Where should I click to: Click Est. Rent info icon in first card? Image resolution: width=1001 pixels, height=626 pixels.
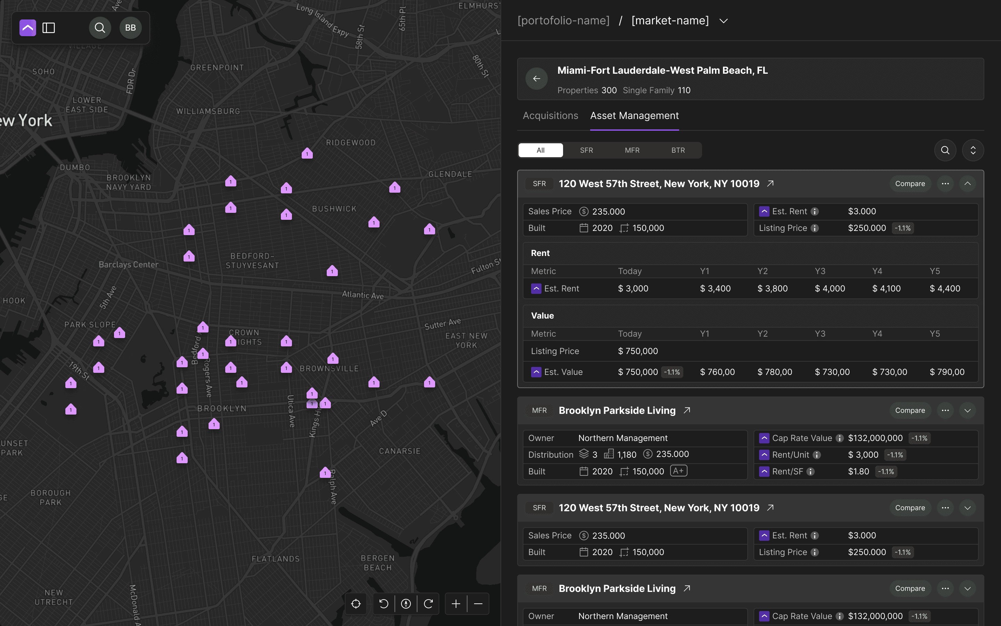814,211
